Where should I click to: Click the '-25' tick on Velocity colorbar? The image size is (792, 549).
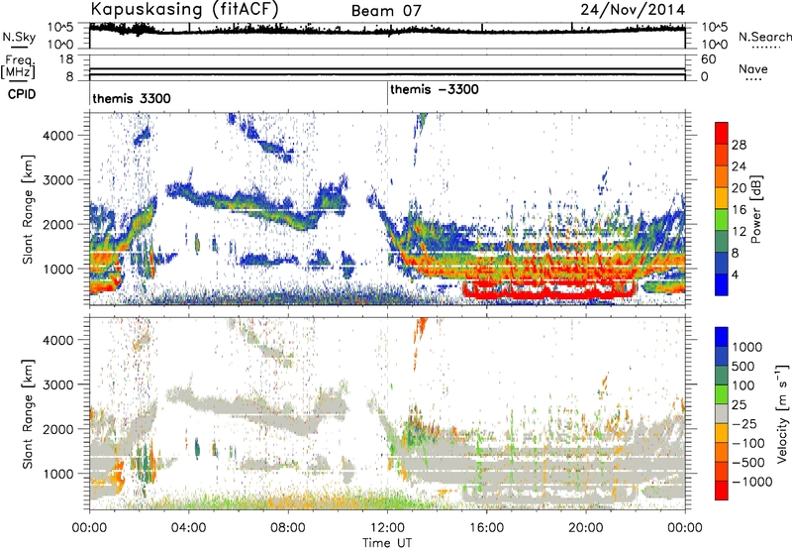pos(744,424)
